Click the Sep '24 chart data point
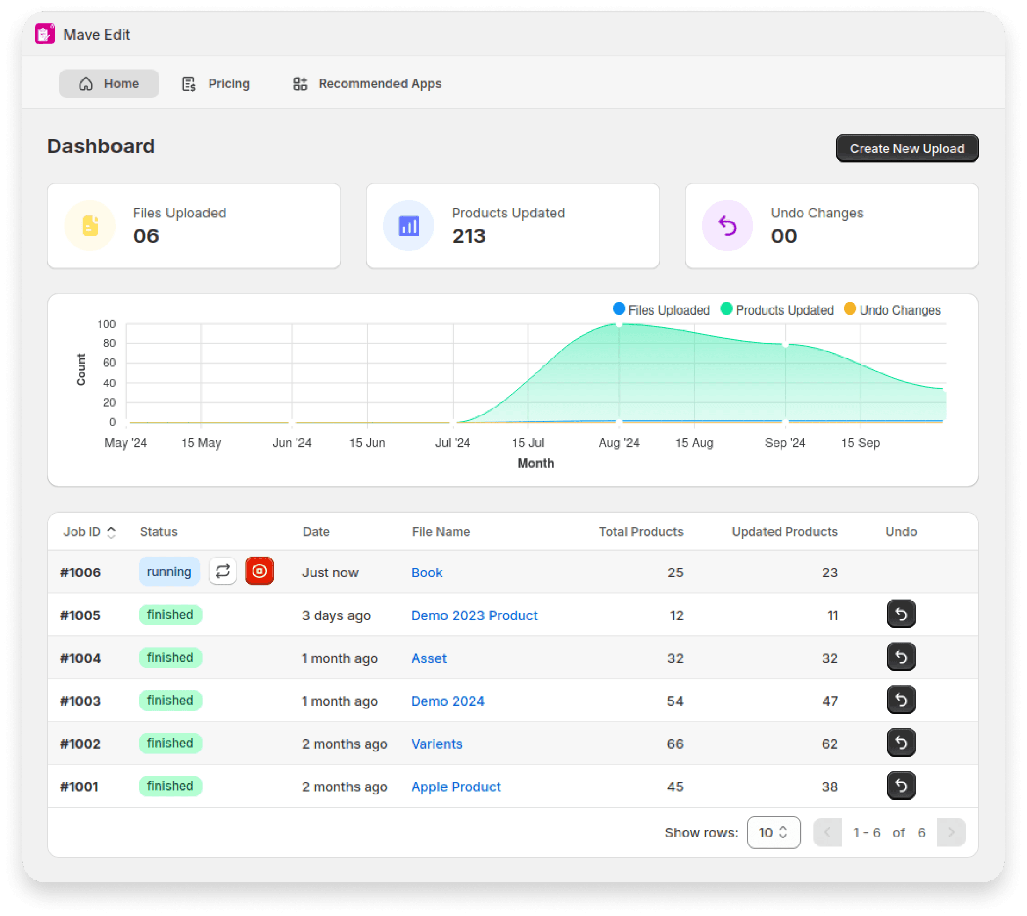The width and height of the screenshot is (1027, 916). pos(785,345)
